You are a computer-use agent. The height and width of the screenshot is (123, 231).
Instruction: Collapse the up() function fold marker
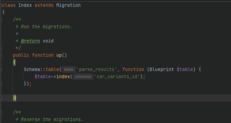pos(1,55)
